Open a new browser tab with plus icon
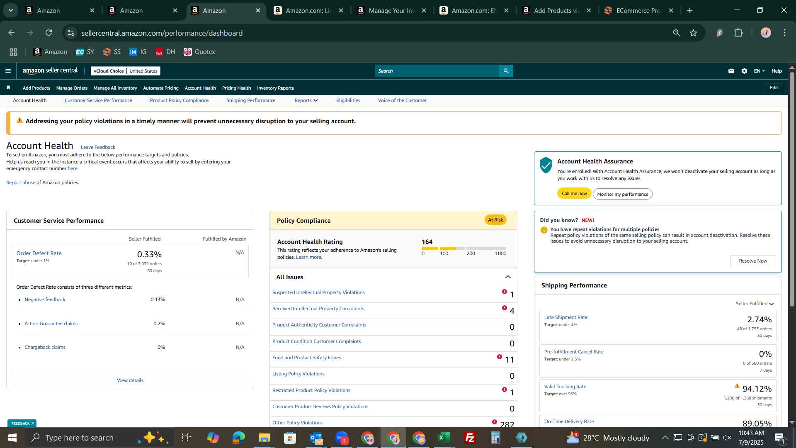Viewport: 796px width, 448px height. click(690, 10)
